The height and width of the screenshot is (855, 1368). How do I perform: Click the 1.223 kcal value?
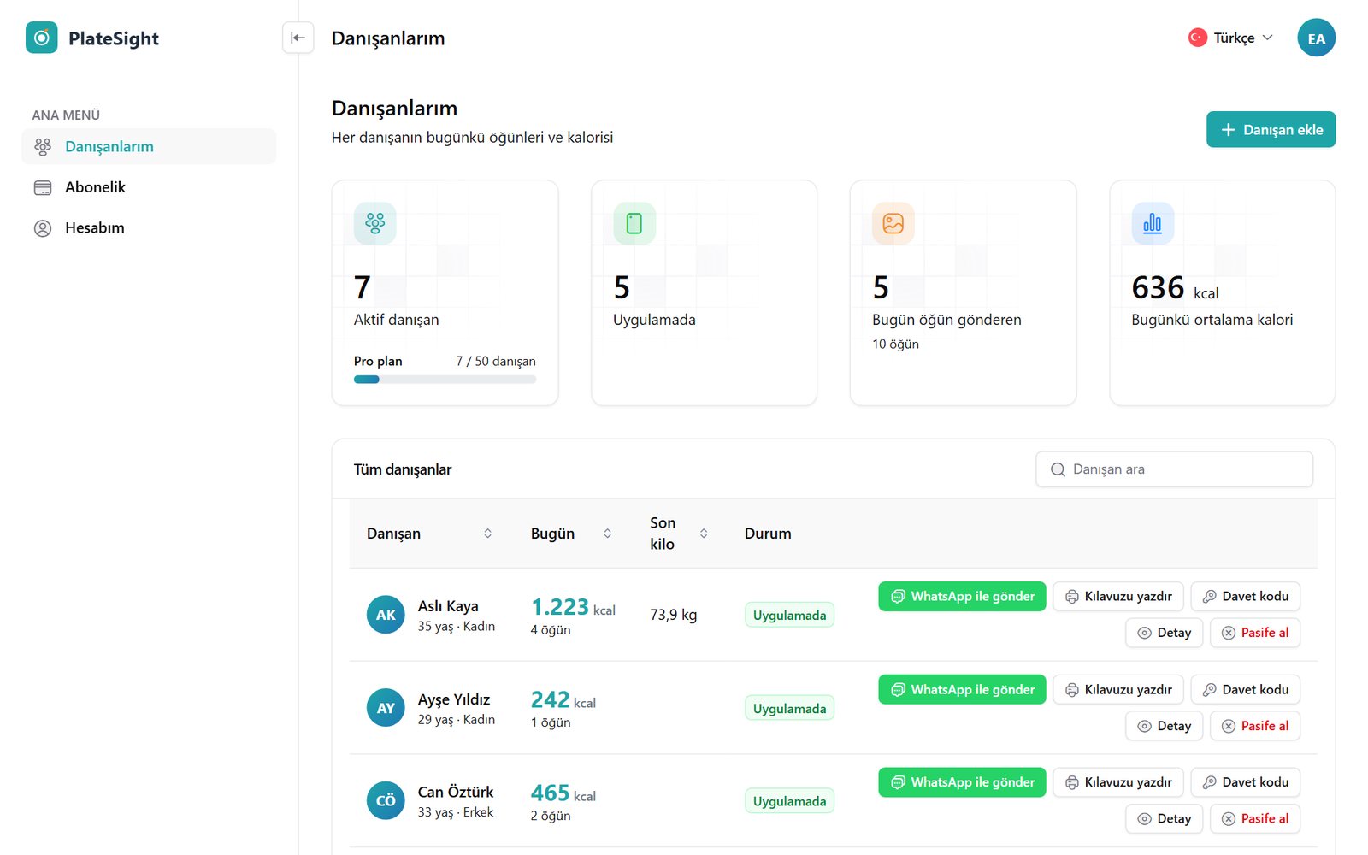[x=573, y=607]
